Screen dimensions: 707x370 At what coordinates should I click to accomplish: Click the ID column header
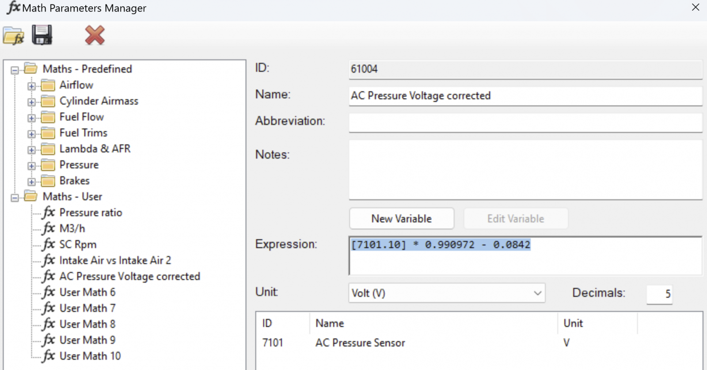tap(283, 323)
